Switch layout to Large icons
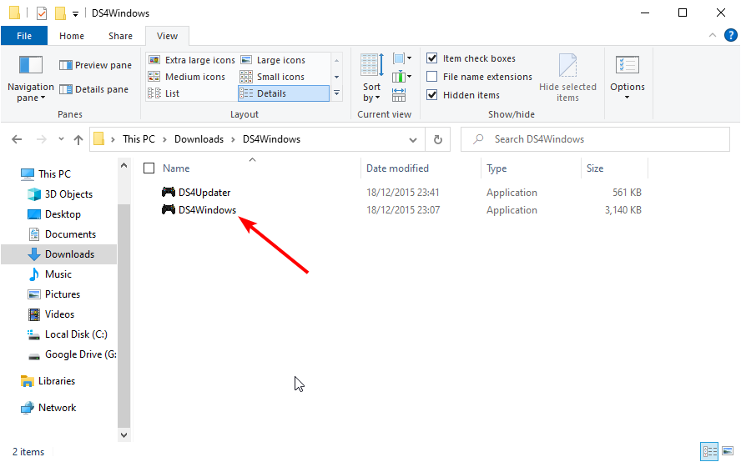Image resolution: width=741 pixels, height=462 pixels. pyautogui.click(x=274, y=60)
